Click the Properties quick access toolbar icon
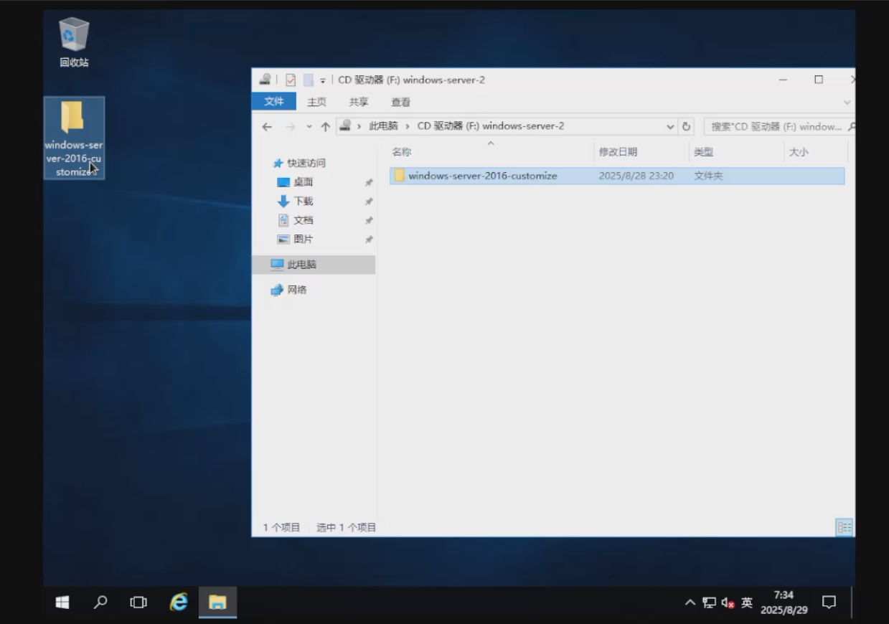The width and height of the screenshot is (889, 624). [x=291, y=80]
